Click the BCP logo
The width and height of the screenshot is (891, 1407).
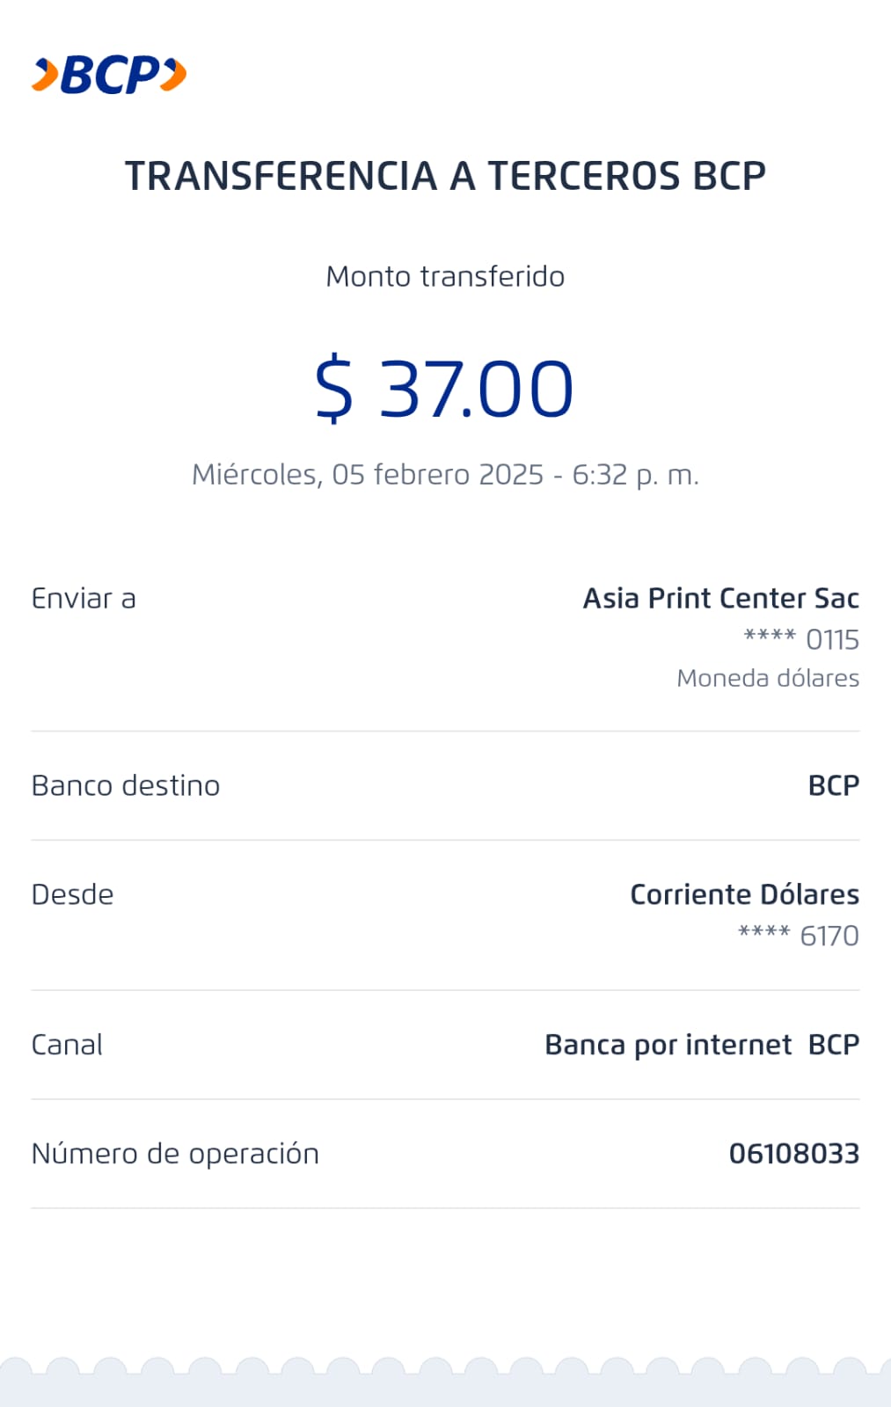point(109,75)
